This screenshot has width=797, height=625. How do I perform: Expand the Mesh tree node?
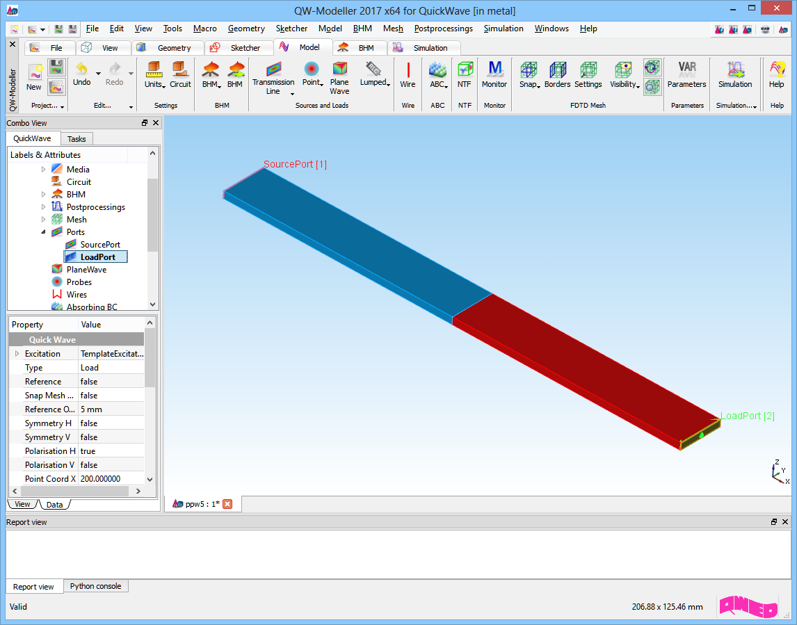coord(43,220)
